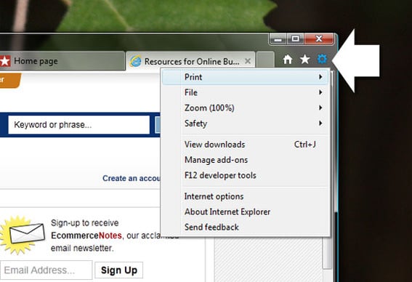Open the Zoom (100%) submenu
Viewport: 412px width, 282px height.
pyautogui.click(x=245, y=108)
